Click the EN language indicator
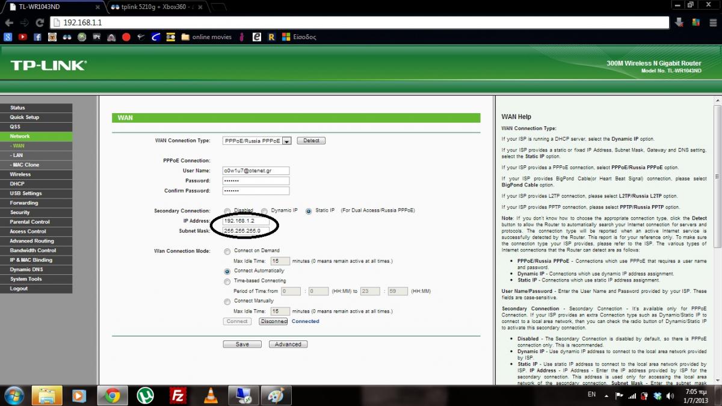The height and width of the screenshot is (406, 722). coord(591,395)
